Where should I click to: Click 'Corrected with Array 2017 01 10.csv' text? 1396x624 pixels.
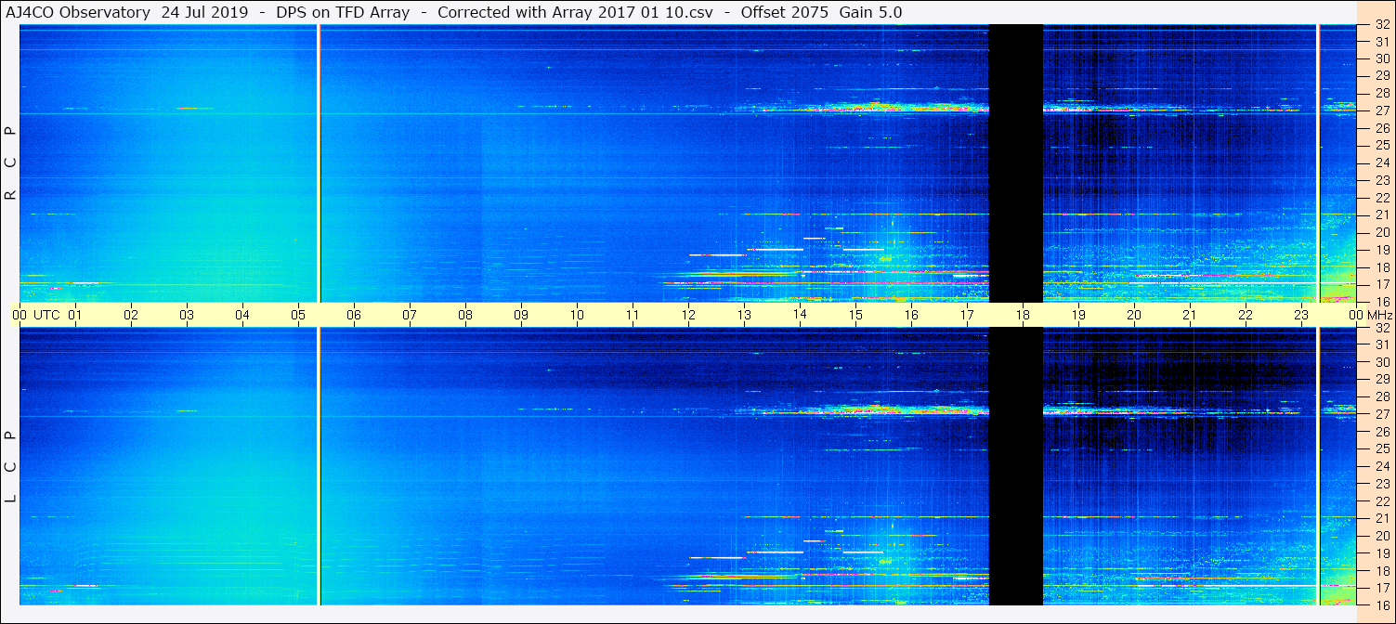click(x=575, y=12)
